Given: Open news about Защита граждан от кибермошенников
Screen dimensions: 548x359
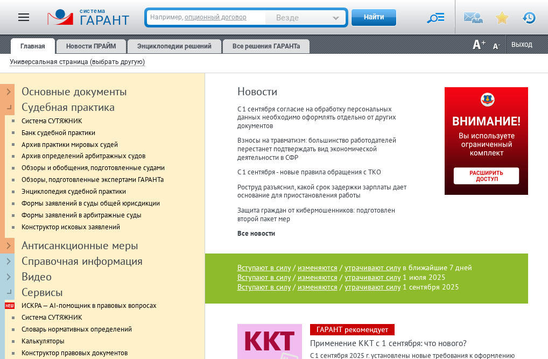Looking at the screenshot, I should tap(316, 215).
